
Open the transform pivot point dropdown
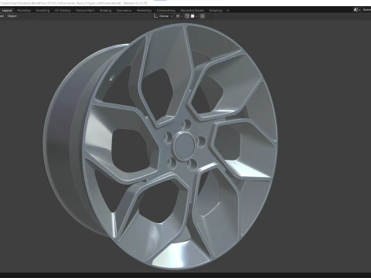[179, 16]
